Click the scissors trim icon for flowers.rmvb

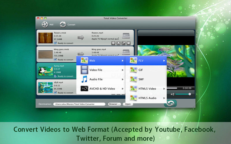click(x=119, y=43)
